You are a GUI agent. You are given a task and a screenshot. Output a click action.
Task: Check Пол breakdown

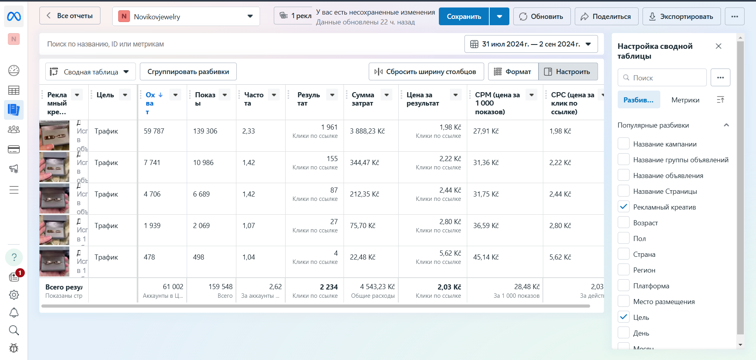pyautogui.click(x=624, y=238)
